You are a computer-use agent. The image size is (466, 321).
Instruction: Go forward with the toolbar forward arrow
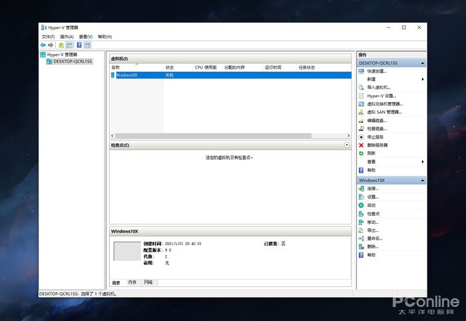coord(51,45)
